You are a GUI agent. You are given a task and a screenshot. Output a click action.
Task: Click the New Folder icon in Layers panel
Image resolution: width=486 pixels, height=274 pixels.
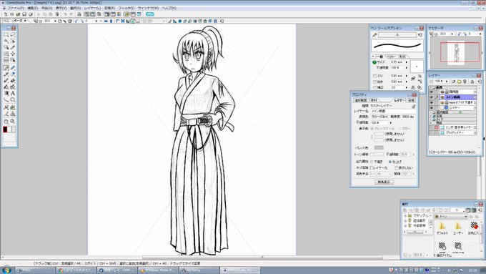[x=459, y=82]
